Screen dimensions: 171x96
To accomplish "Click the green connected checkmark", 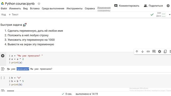I will point(152,14).
